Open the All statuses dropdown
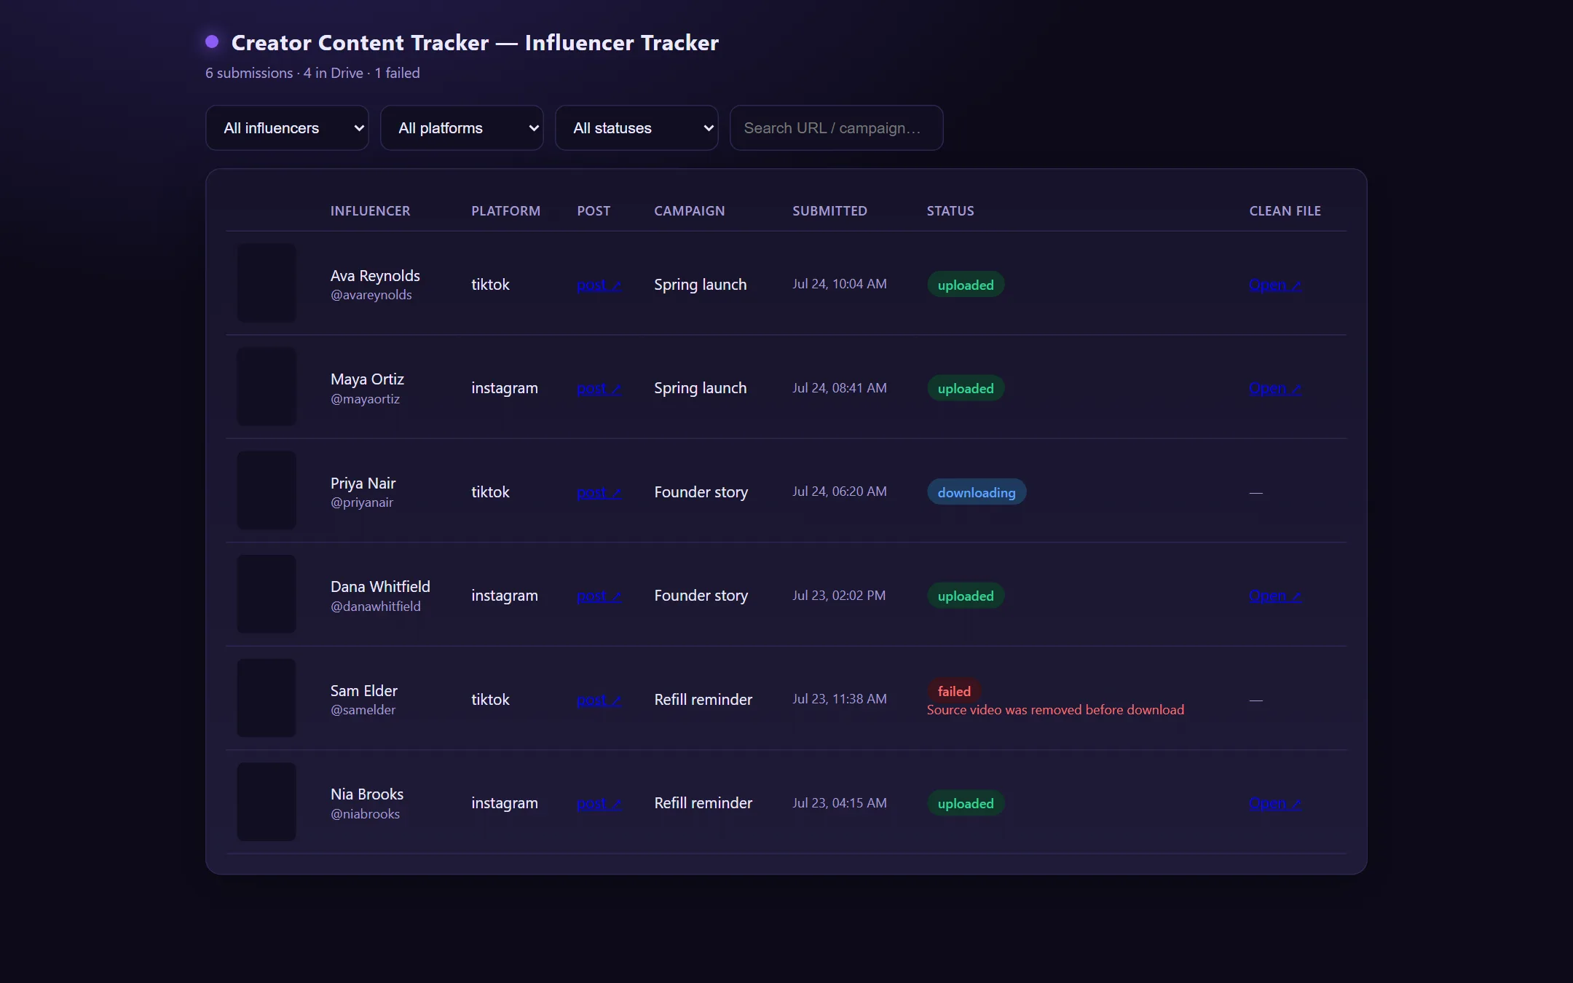This screenshot has height=983, width=1573. [x=636, y=128]
